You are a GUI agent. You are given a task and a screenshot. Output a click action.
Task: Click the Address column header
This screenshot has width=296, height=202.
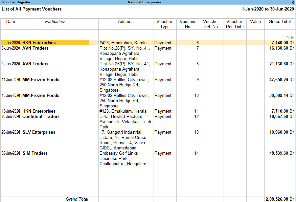click(x=125, y=21)
